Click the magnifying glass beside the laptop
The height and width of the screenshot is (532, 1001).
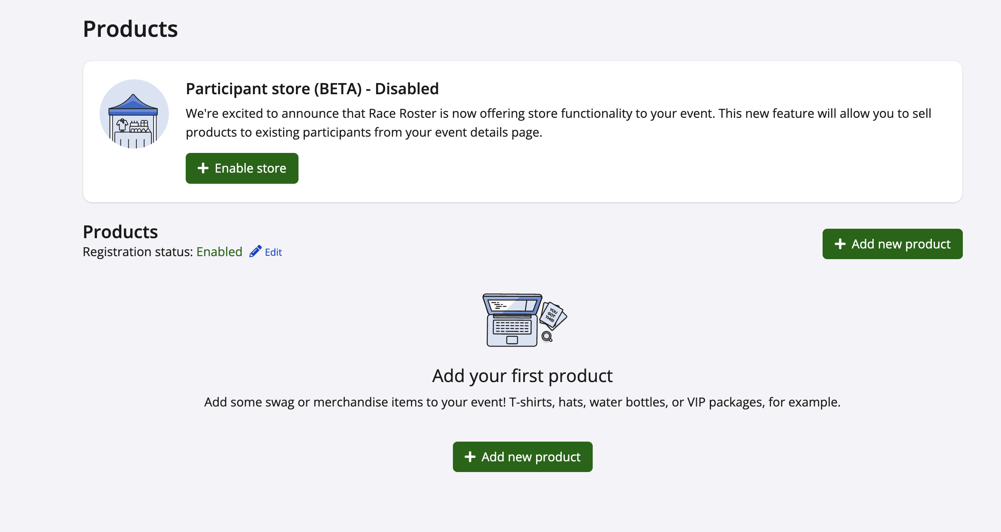(547, 337)
